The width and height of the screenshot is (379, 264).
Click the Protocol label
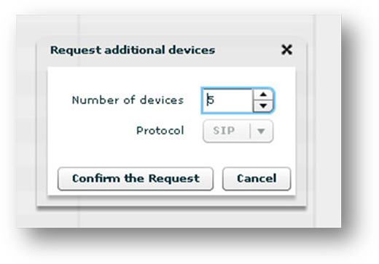pos(160,131)
